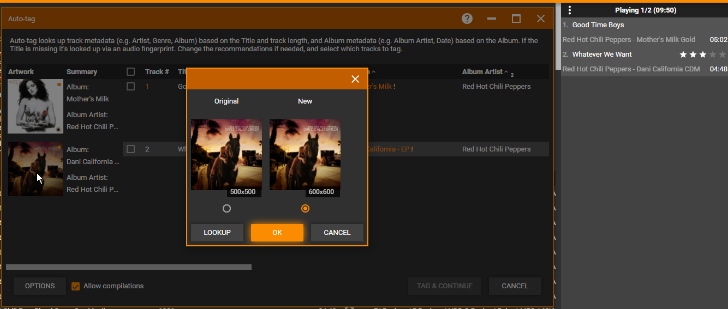This screenshot has width=728, height=309.
Task: Click CANCEL in the artwork popup
Action: click(337, 233)
